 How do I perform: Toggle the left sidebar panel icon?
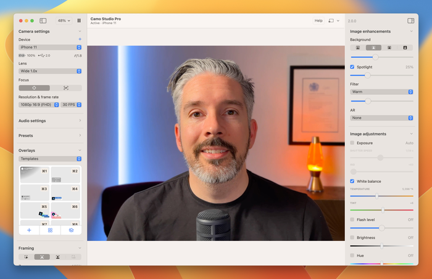point(43,20)
